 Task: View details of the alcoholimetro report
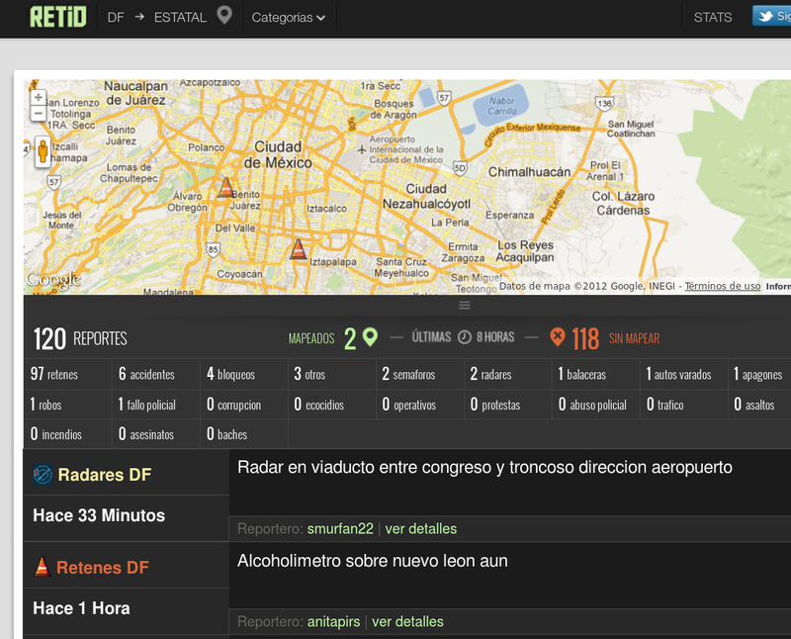coord(407,621)
